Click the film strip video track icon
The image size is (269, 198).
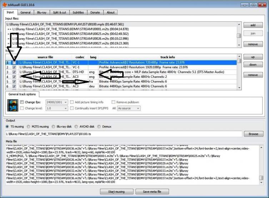pos(13,105)
